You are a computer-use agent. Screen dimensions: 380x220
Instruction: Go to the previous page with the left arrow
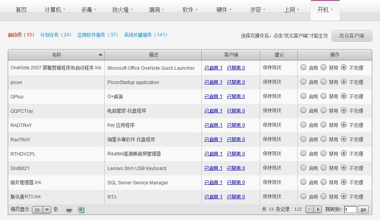tap(309, 210)
